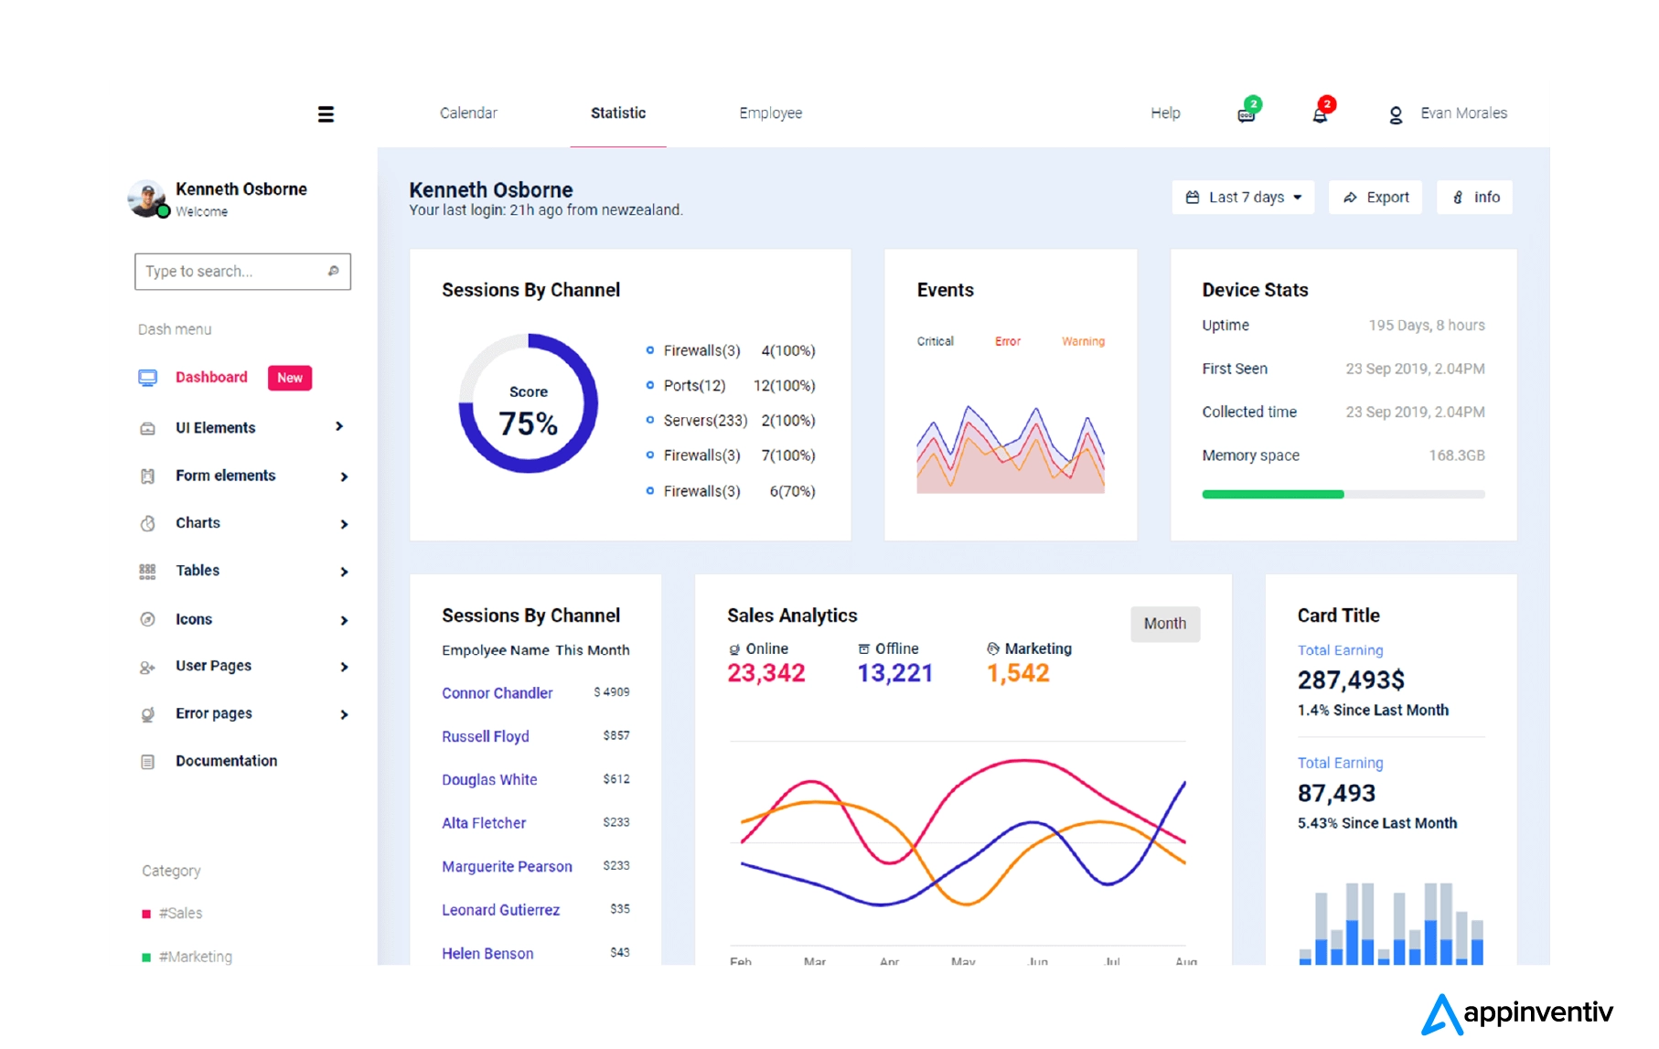Click the Dashboard monitor icon
The height and width of the screenshot is (1049, 1659).
click(x=147, y=378)
